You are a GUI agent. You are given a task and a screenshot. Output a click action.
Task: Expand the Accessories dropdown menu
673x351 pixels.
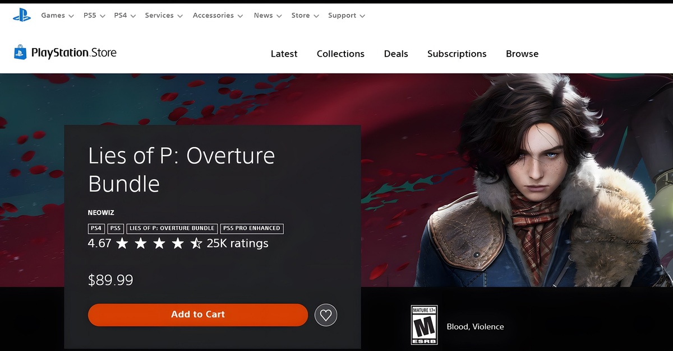[218, 16]
